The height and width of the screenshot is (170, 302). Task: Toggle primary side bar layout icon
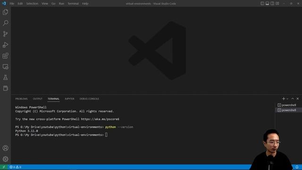click(262, 3)
